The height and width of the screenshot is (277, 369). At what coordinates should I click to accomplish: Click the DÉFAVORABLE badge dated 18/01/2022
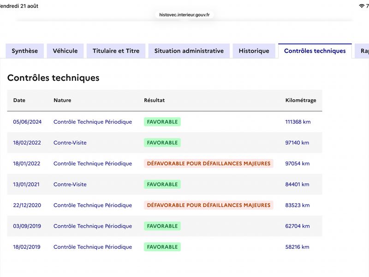coord(208,163)
